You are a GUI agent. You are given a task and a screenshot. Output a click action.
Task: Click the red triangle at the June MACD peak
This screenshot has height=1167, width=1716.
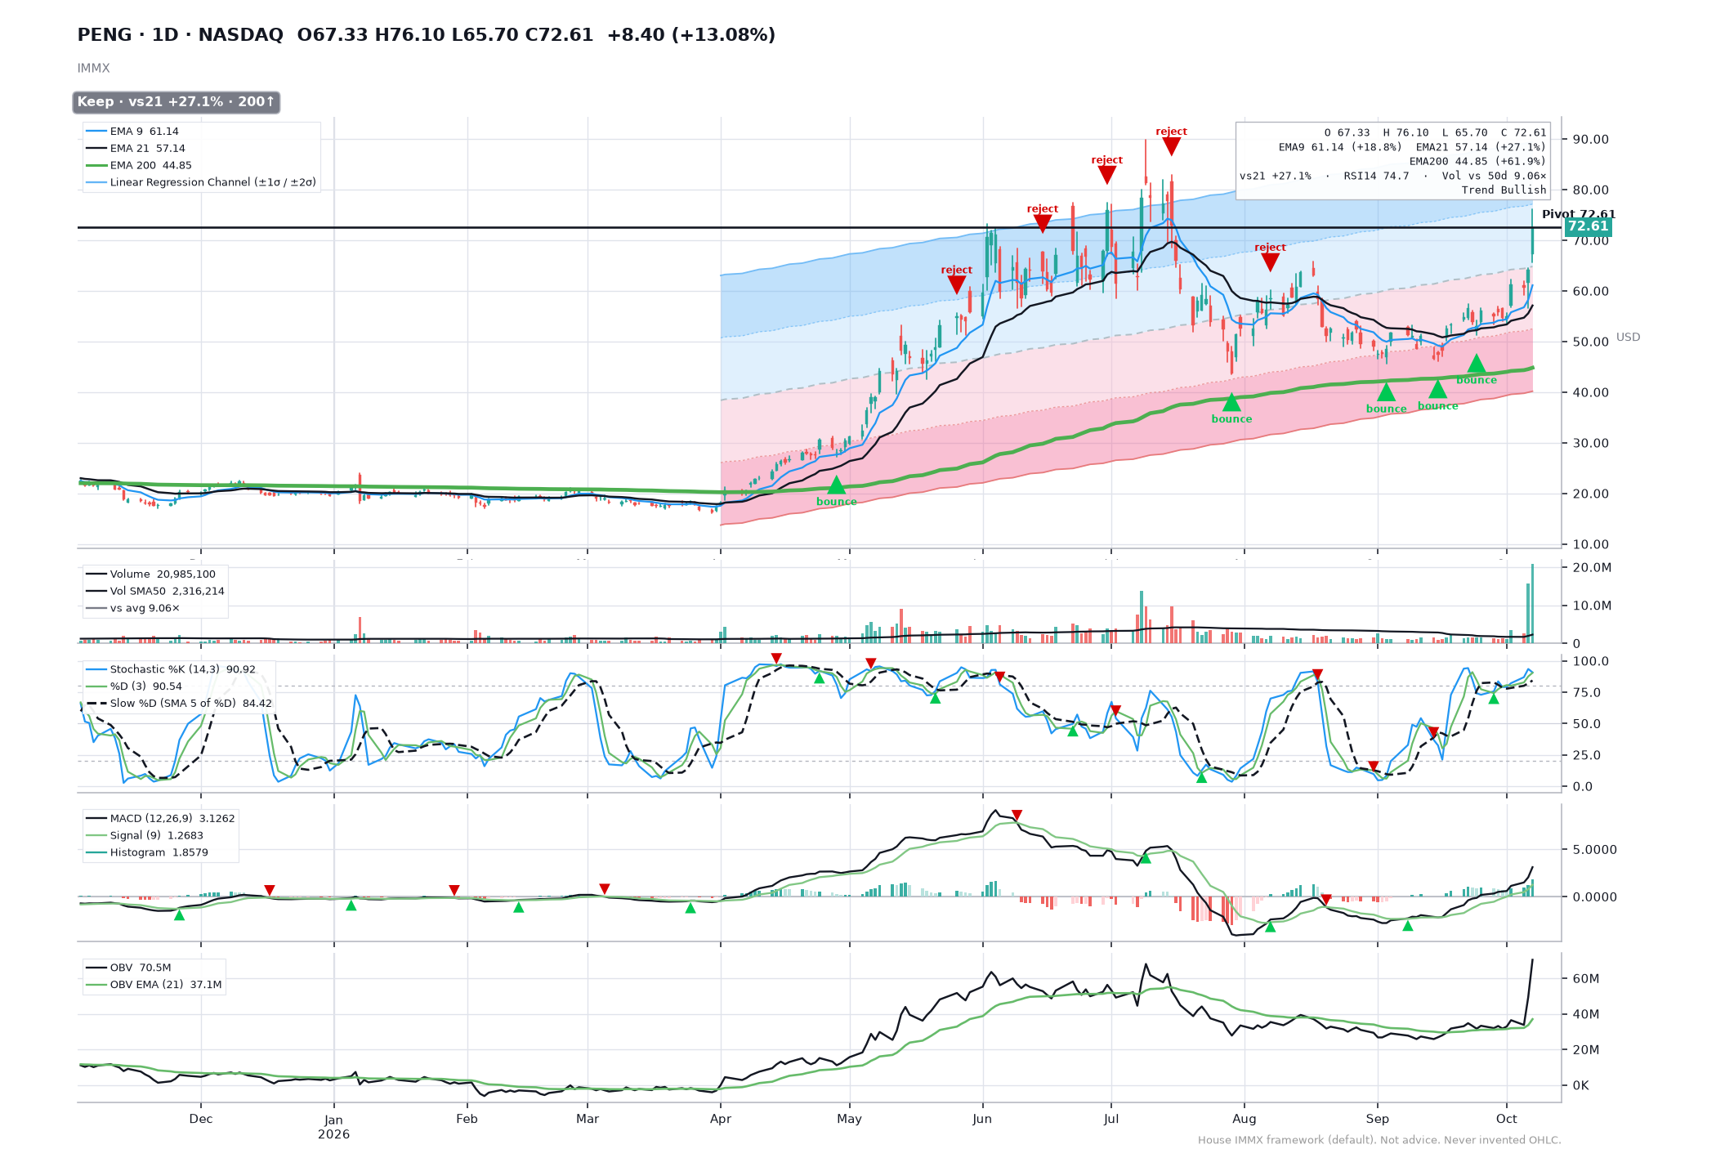pos(1017,815)
